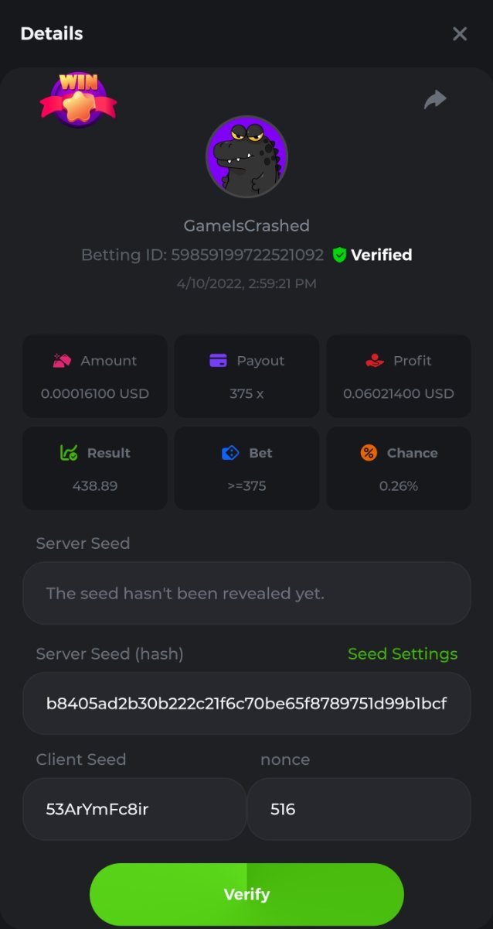Image resolution: width=493 pixels, height=929 pixels.
Task: Select the nonce input field
Action: coord(359,809)
